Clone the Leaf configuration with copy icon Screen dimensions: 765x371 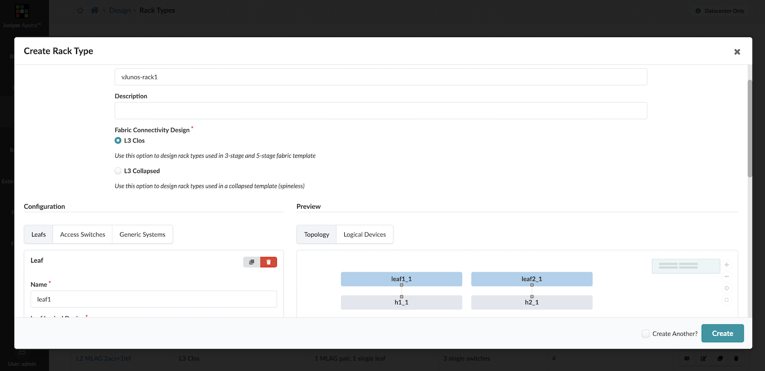tap(251, 262)
